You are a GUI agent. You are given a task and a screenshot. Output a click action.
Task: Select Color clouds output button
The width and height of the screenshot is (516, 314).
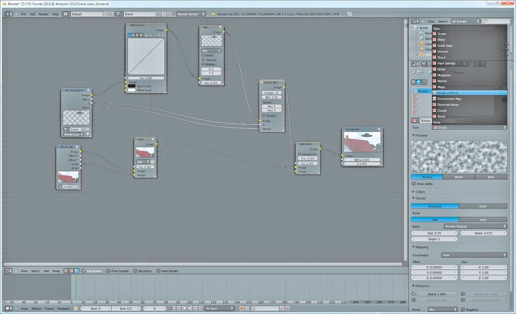(x=483, y=206)
